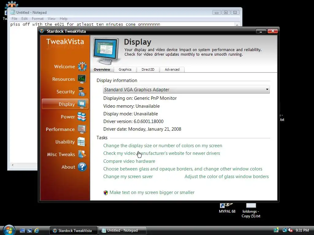Click into the Notepad text line
The image size is (314, 235).
[x=85, y=24]
